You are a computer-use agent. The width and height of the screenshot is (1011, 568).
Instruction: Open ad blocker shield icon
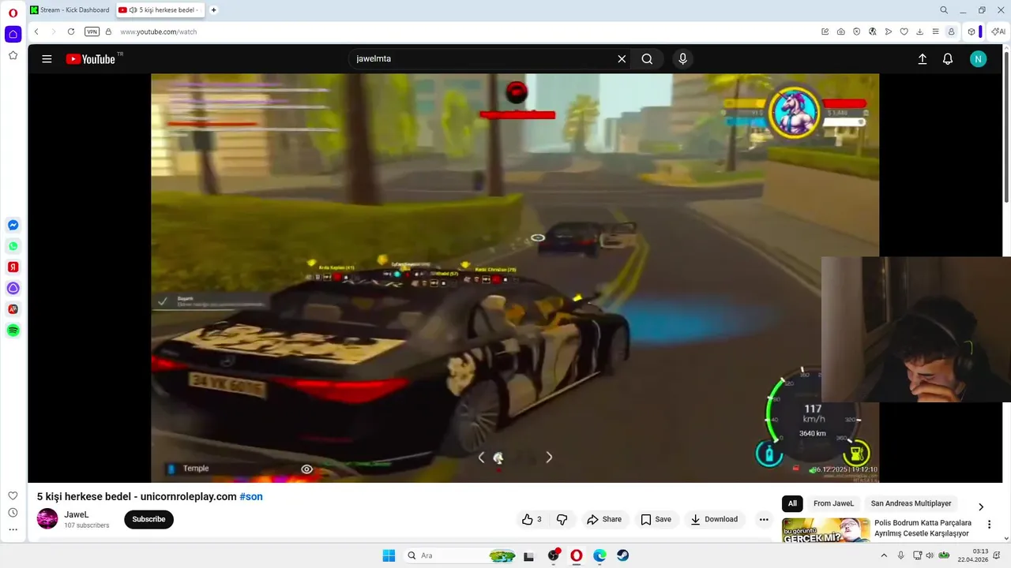click(856, 32)
